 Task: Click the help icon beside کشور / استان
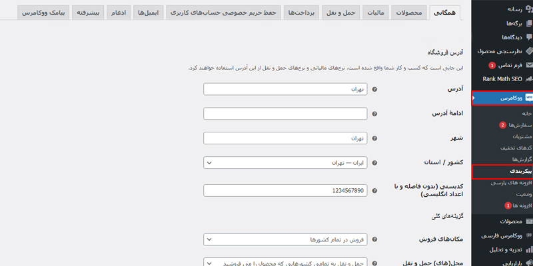click(374, 162)
